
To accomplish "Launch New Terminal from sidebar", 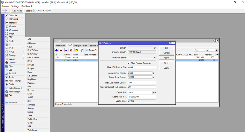I will 15,81.
